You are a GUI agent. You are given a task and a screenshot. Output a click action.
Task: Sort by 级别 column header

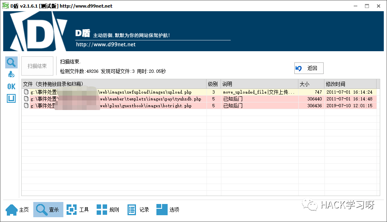point(213,84)
